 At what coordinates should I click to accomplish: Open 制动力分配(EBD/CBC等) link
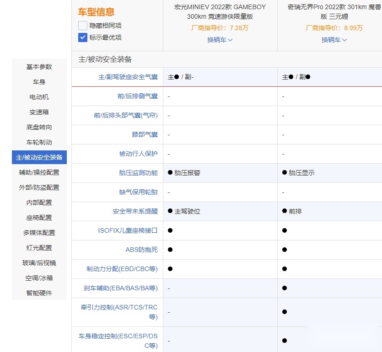pyautogui.click(x=122, y=269)
